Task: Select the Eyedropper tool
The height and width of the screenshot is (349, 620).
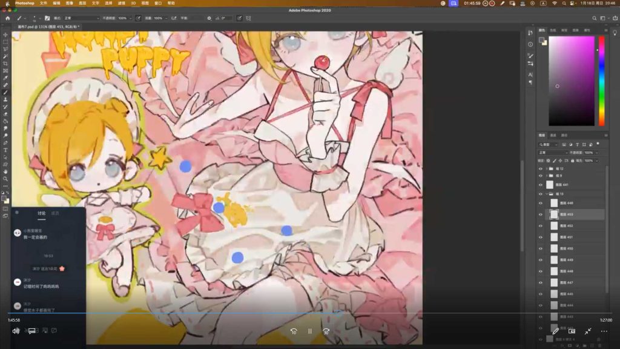Action: 5,78
